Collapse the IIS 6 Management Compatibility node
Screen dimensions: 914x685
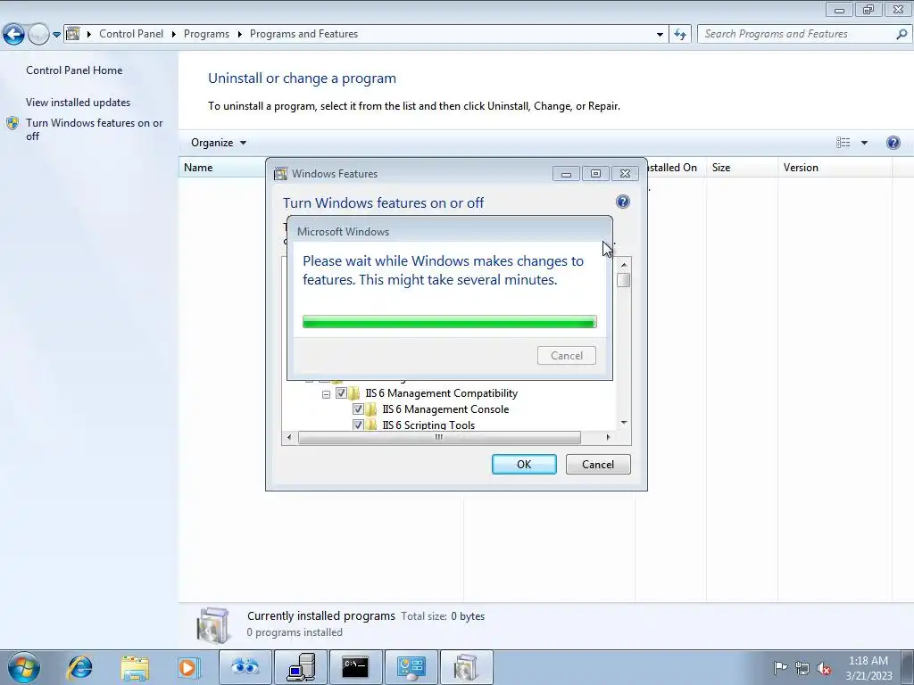[x=326, y=394]
